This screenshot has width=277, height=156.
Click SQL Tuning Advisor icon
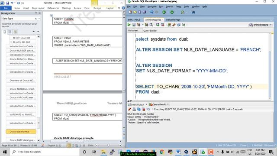[x=151, y=25]
